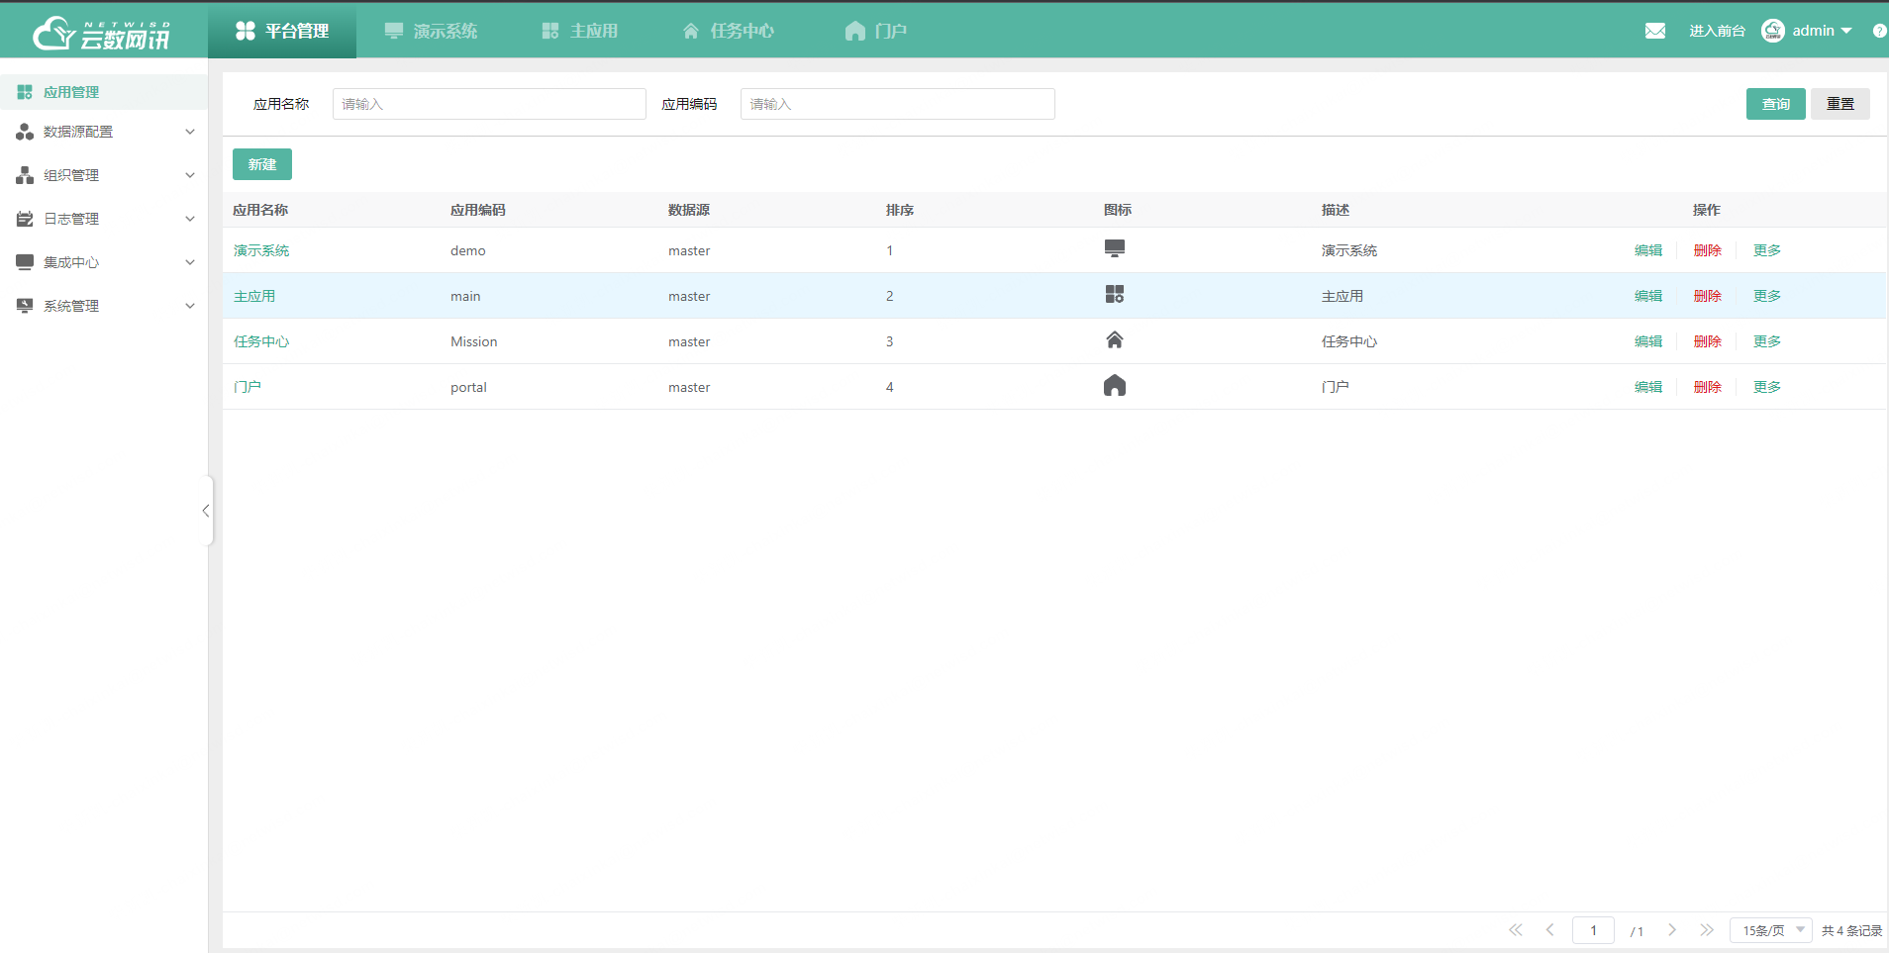
Task: Switch to the 任务中心 top tab
Action: (728, 31)
